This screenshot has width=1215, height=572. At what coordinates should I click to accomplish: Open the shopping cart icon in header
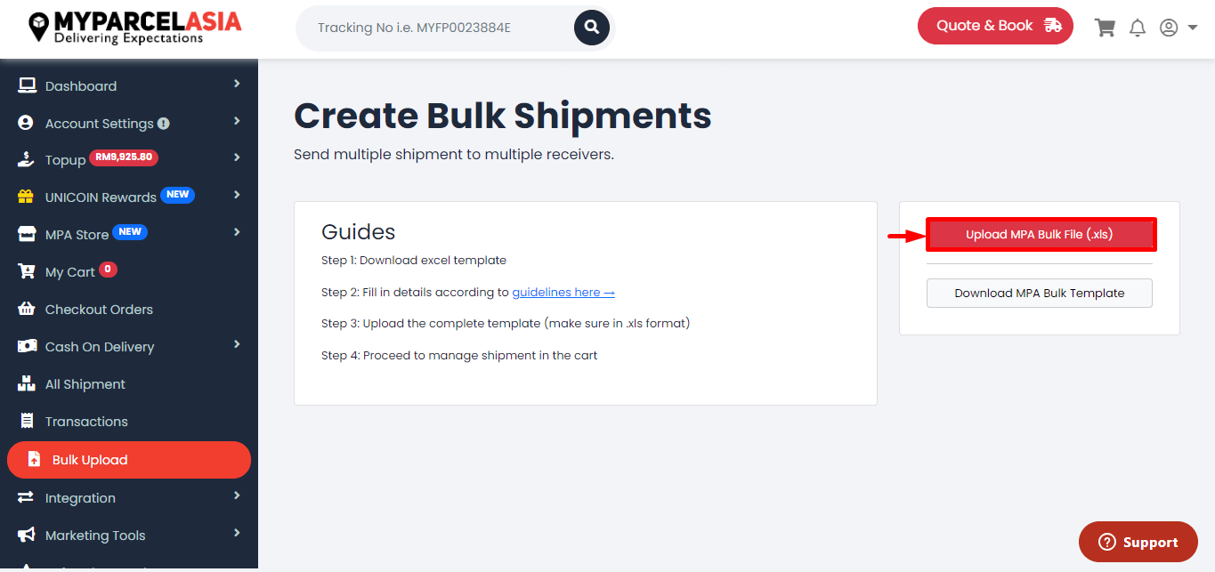[x=1105, y=28]
